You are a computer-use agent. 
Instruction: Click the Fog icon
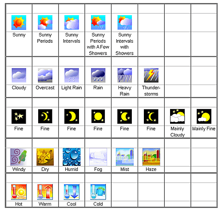(98, 157)
